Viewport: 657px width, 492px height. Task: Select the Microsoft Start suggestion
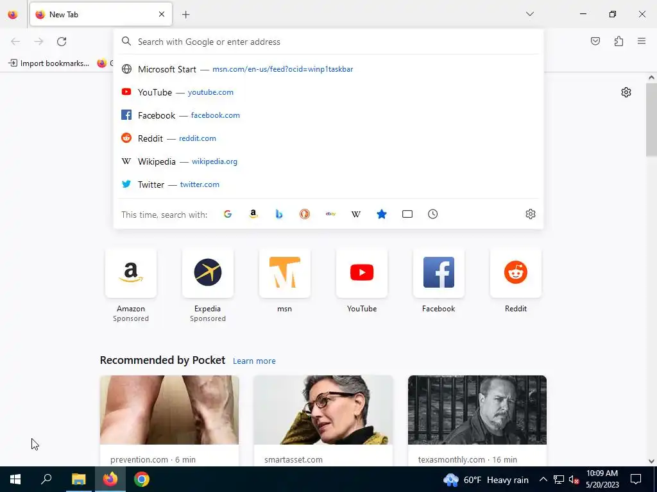pos(328,69)
